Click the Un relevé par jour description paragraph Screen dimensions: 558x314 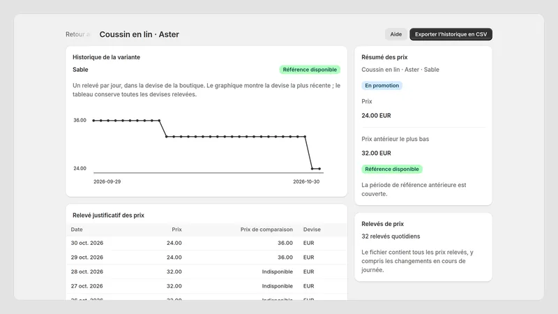click(206, 90)
